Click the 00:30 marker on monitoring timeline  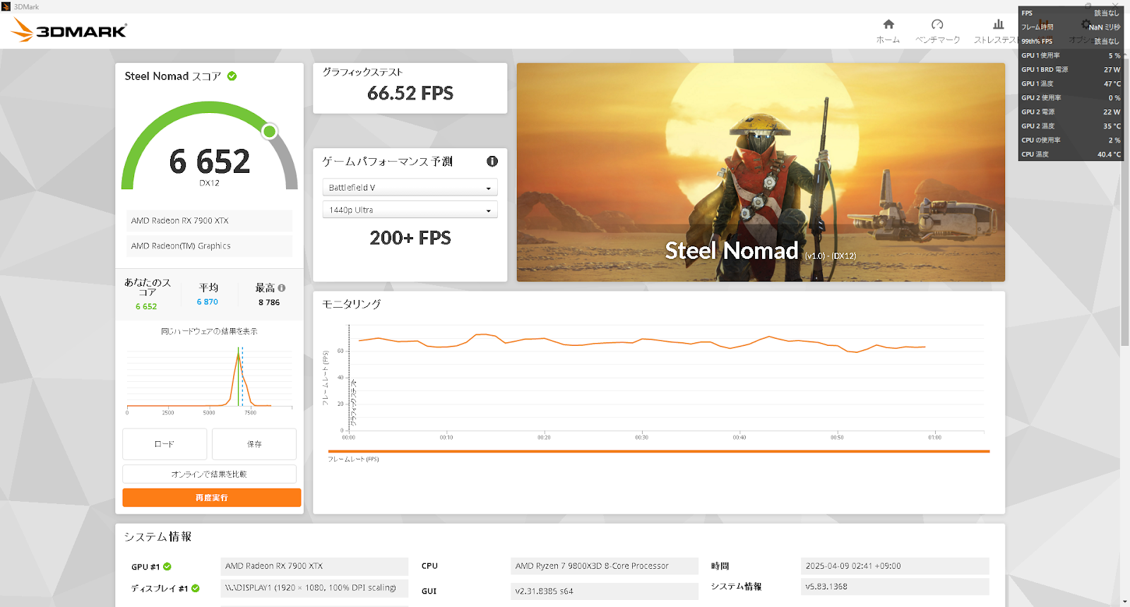[x=641, y=438]
